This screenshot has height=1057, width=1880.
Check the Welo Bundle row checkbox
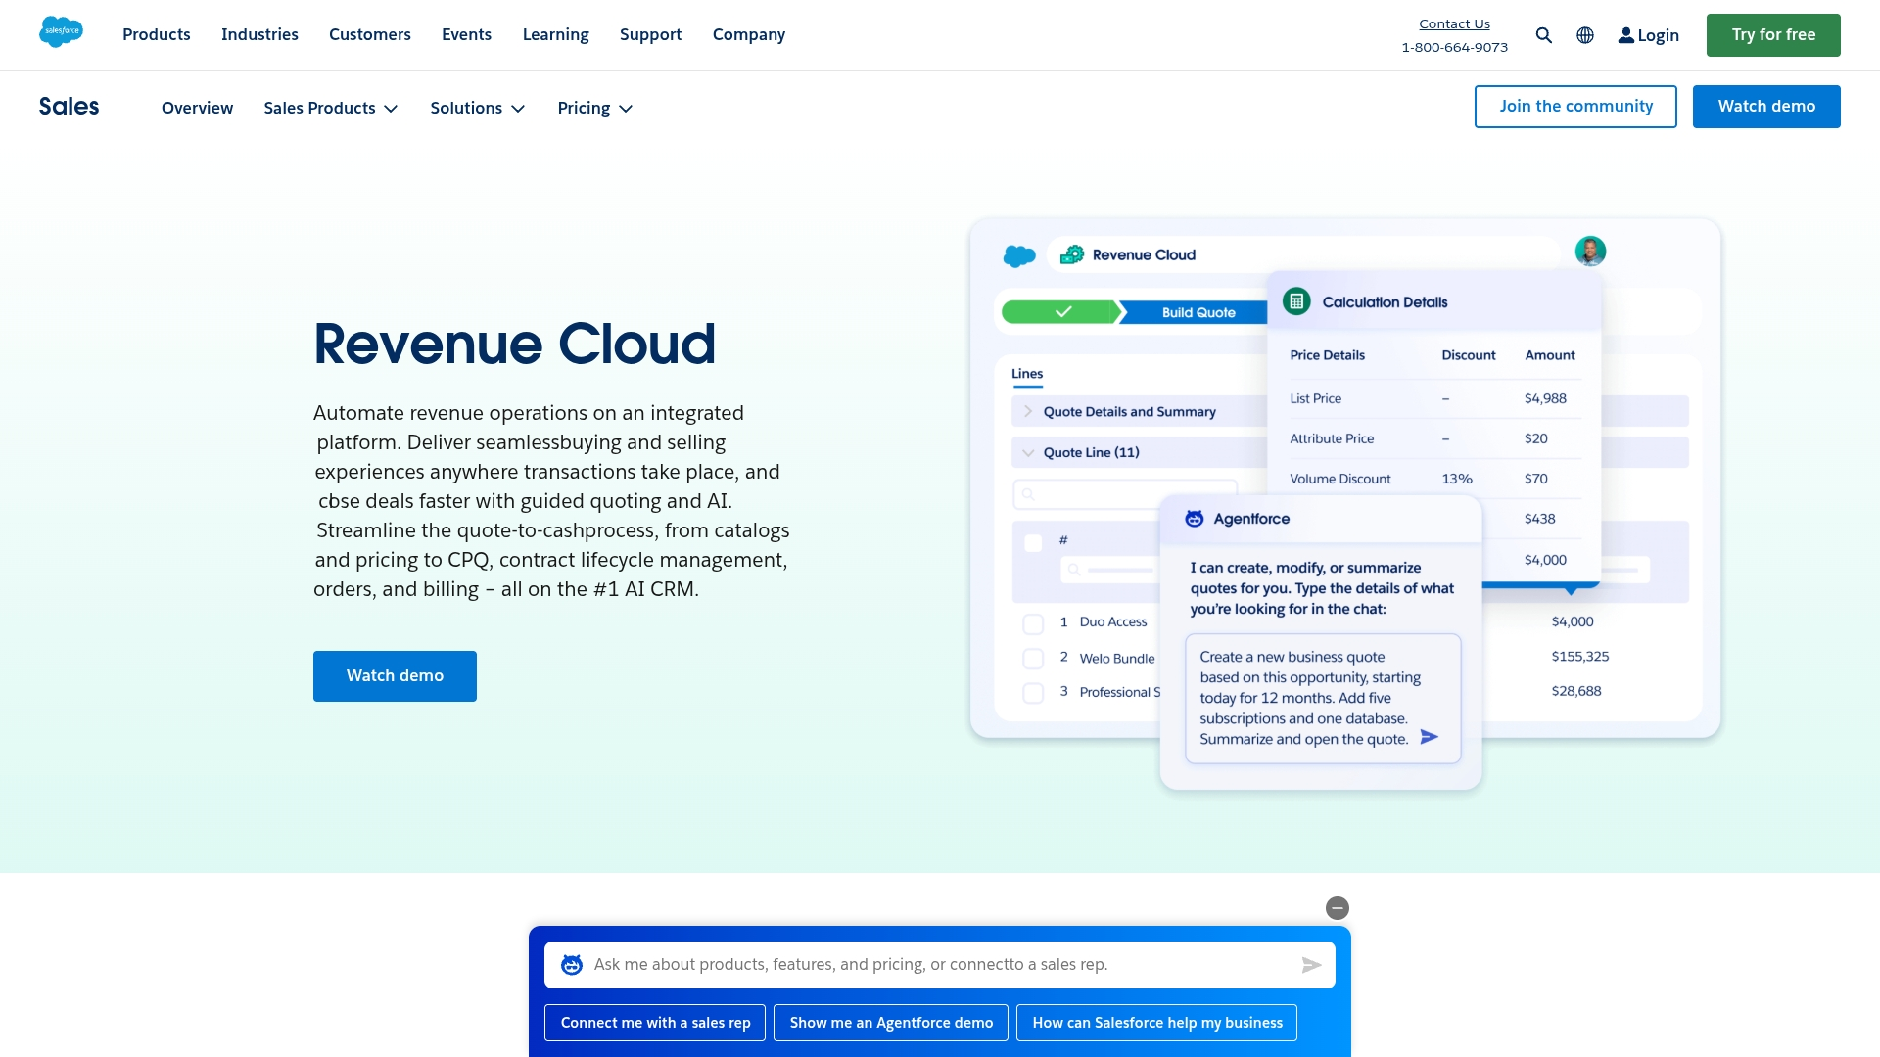click(x=1033, y=659)
